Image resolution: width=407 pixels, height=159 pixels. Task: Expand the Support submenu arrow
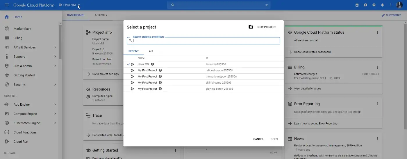coord(55,57)
